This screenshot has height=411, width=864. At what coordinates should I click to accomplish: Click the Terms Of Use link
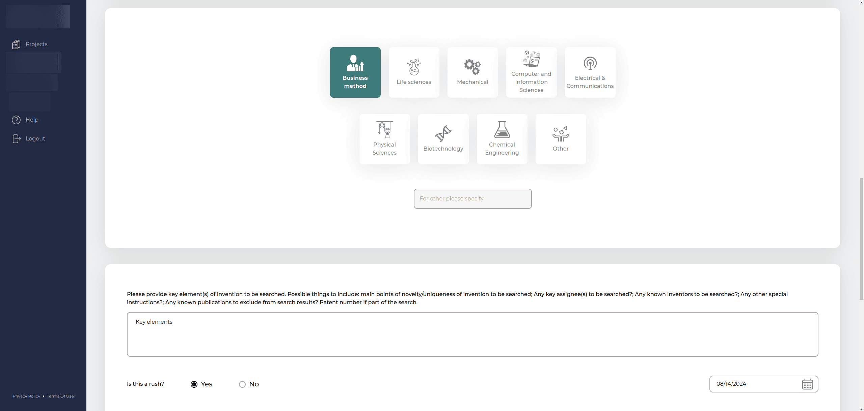pyautogui.click(x=60, y=396)
